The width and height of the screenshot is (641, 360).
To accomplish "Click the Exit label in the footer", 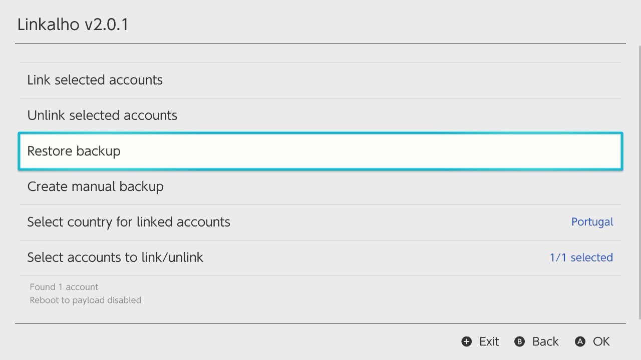I will coord(488,341).
